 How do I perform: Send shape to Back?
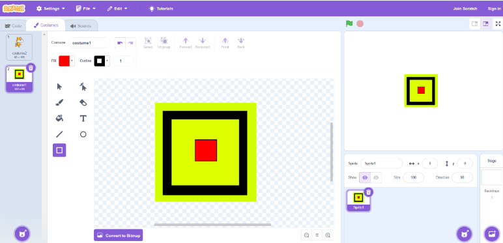pyautogui.click(x=241, y=43)
